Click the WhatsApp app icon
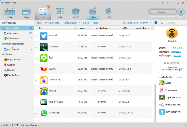 [44, 113]
